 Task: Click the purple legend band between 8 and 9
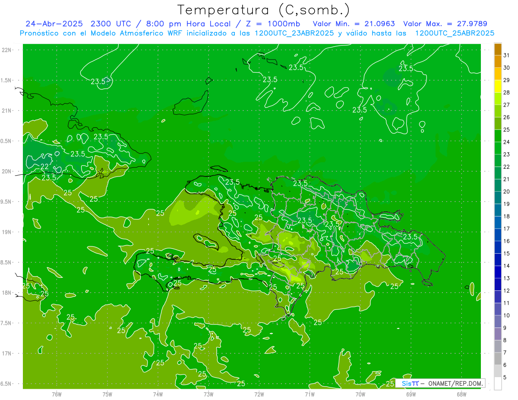(498, 334)
